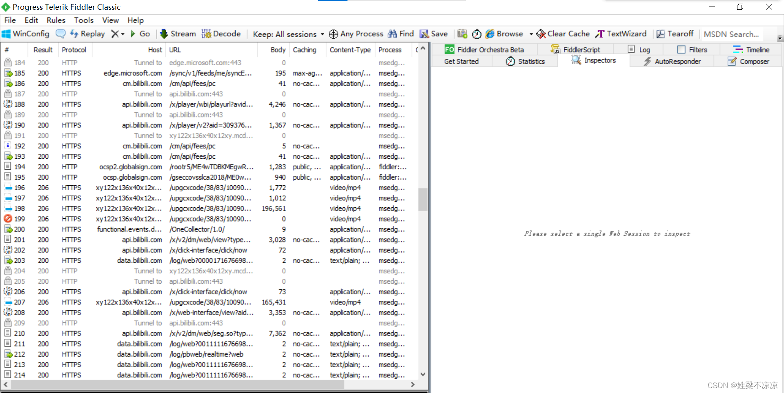Expand the Browse dropdown arrow

(x=531, y=34)
